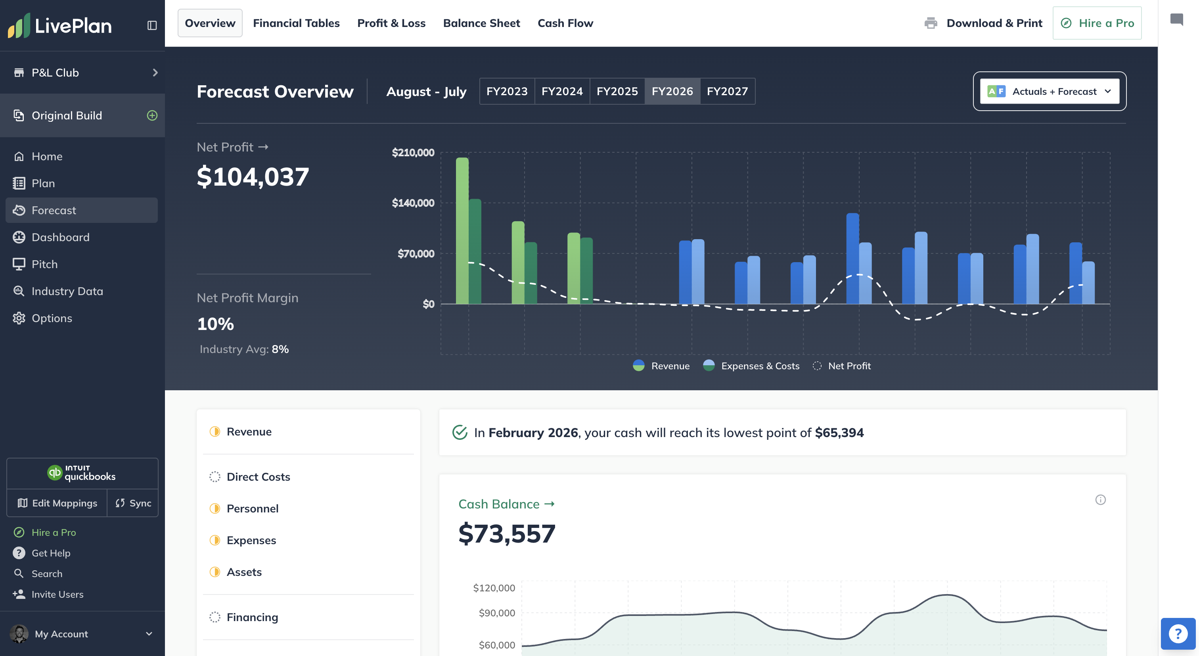Click the printer icon near Download & Print
1199x656 pixels.
click(931, 23)
